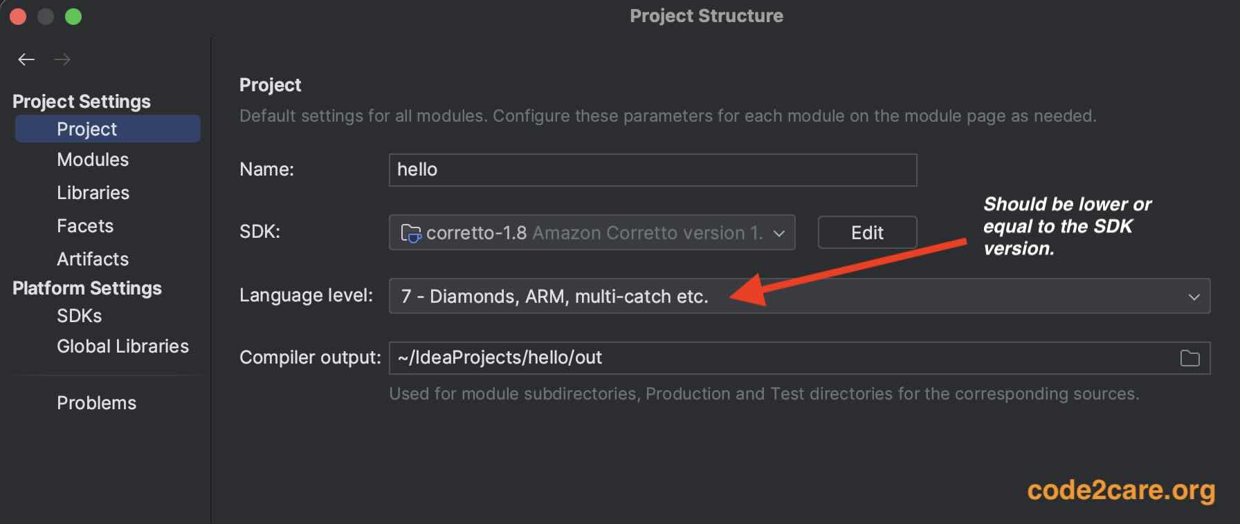1240x524 pixels.
Task: Select Libraries in Project Settings
Action: tap(93, 193)
